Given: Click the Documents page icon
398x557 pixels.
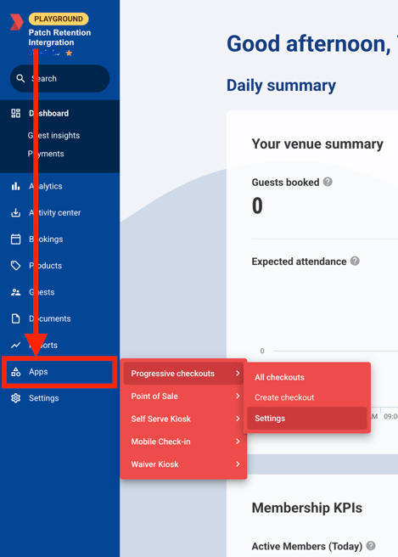Looking at the screenshot, I should (15, 318).
